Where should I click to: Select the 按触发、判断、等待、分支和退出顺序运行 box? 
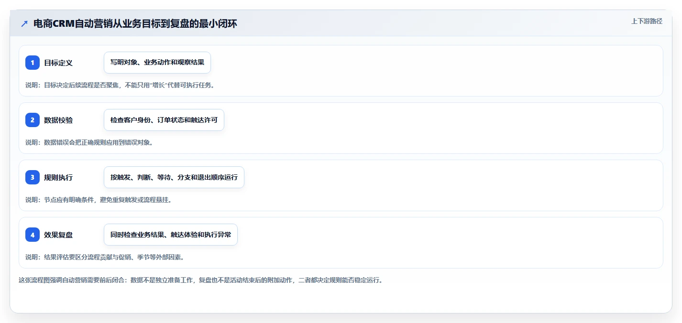pyautogui.click(x=174, y=177)
